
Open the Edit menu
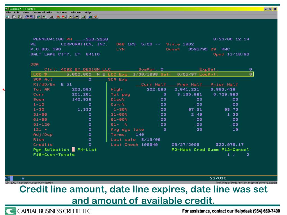click(x=16, y=12)
